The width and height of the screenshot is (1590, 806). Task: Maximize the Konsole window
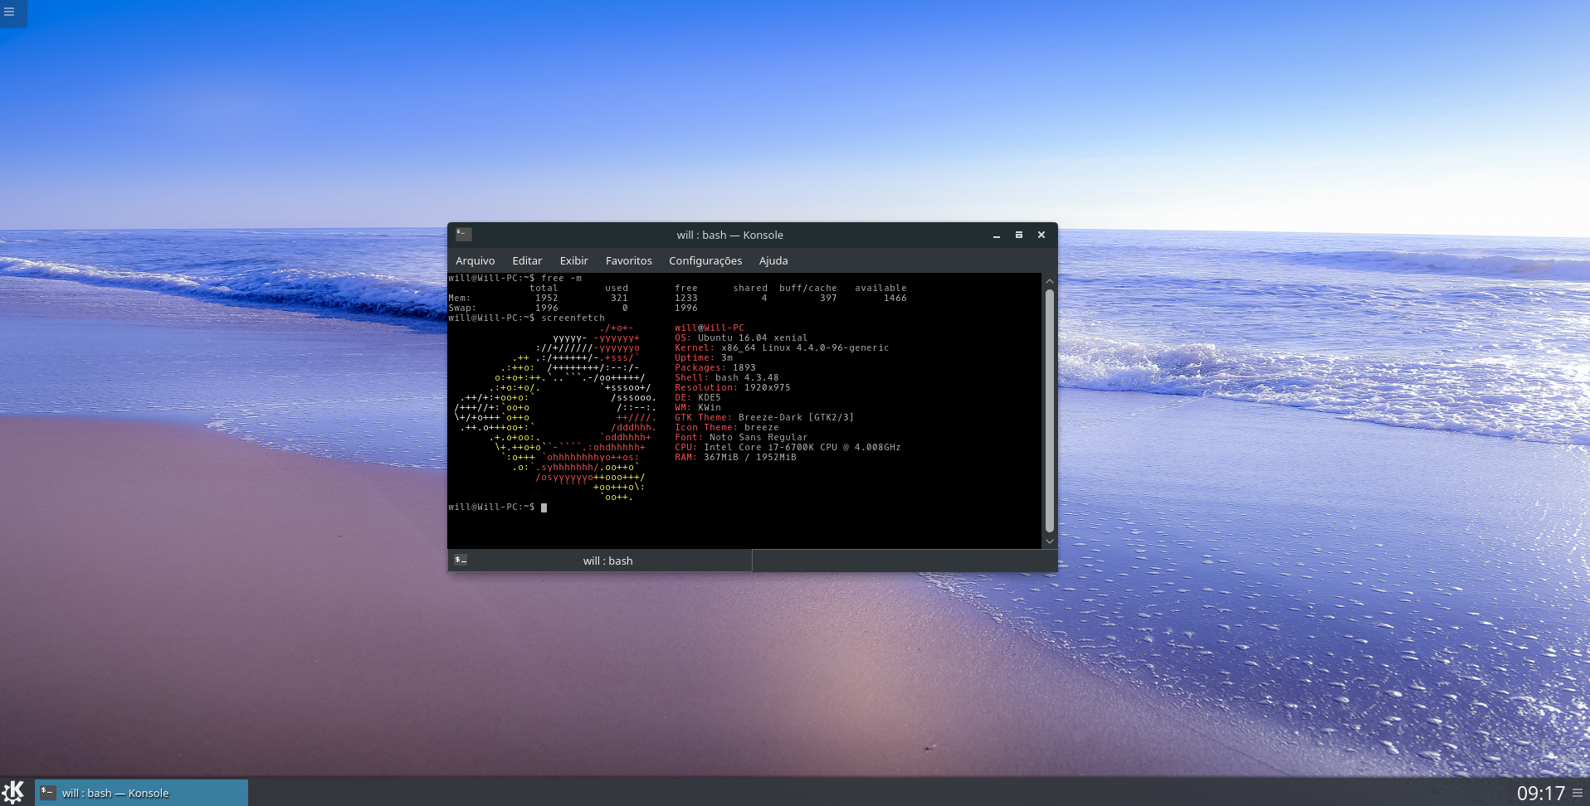[1019, 235]
